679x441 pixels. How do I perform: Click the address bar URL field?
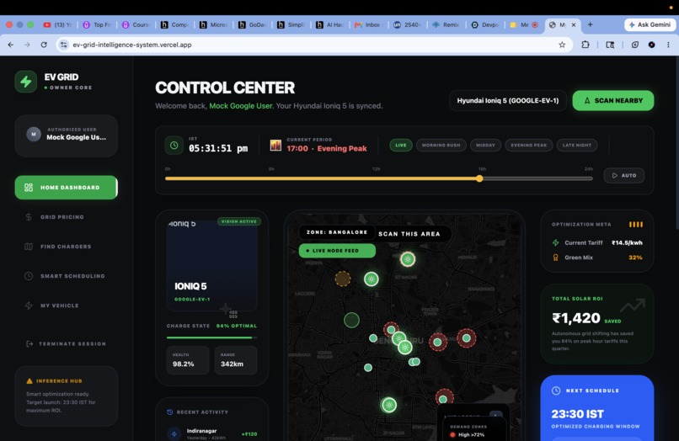pyautogui.click(x=314, y=45)
